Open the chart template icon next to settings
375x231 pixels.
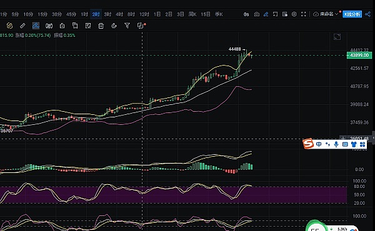coord(284,14)
